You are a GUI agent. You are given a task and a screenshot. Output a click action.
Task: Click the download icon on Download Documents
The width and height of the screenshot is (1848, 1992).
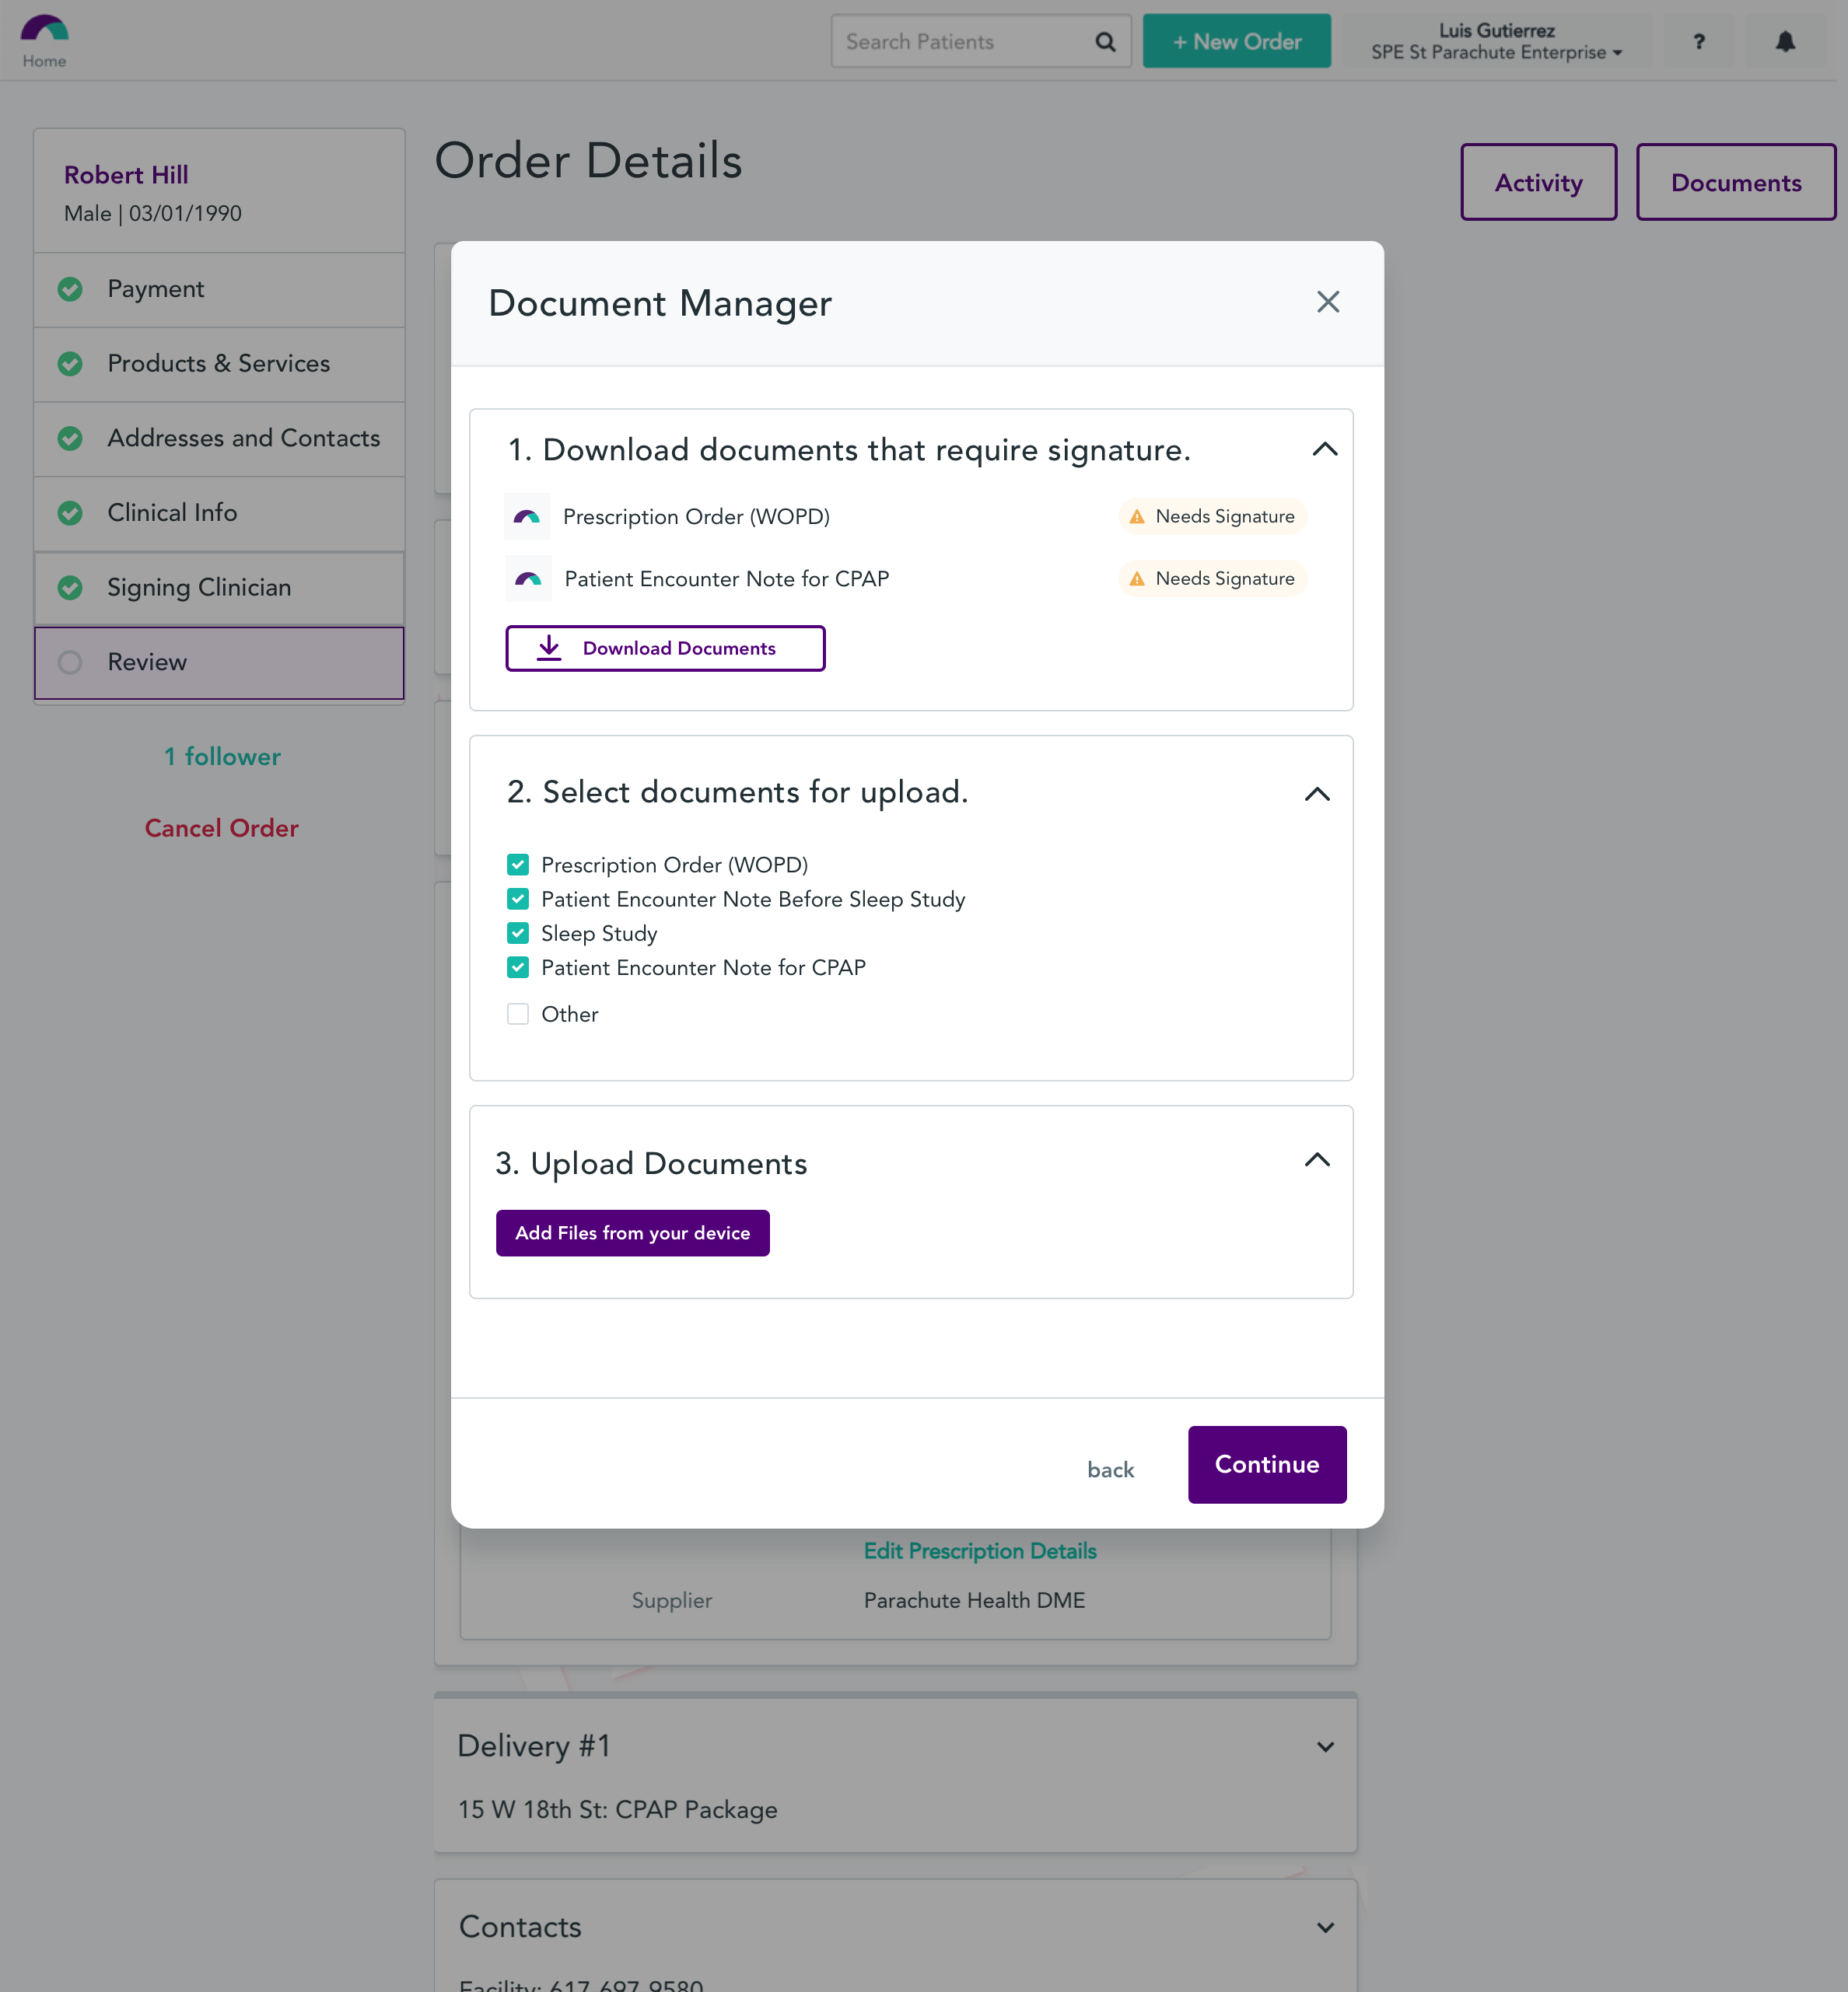point(549,648)
